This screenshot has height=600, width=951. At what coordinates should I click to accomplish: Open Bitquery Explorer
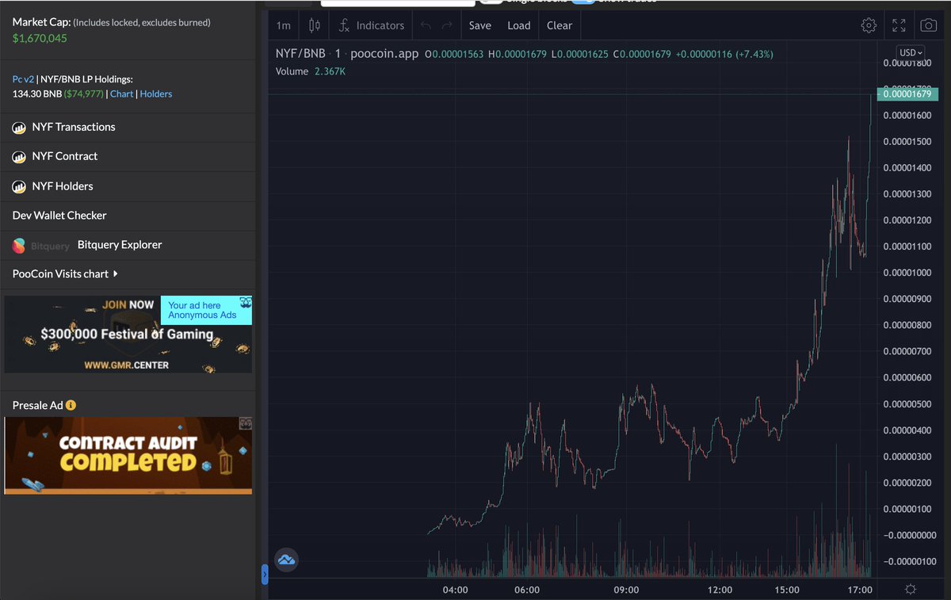click(x=120, y=245)
